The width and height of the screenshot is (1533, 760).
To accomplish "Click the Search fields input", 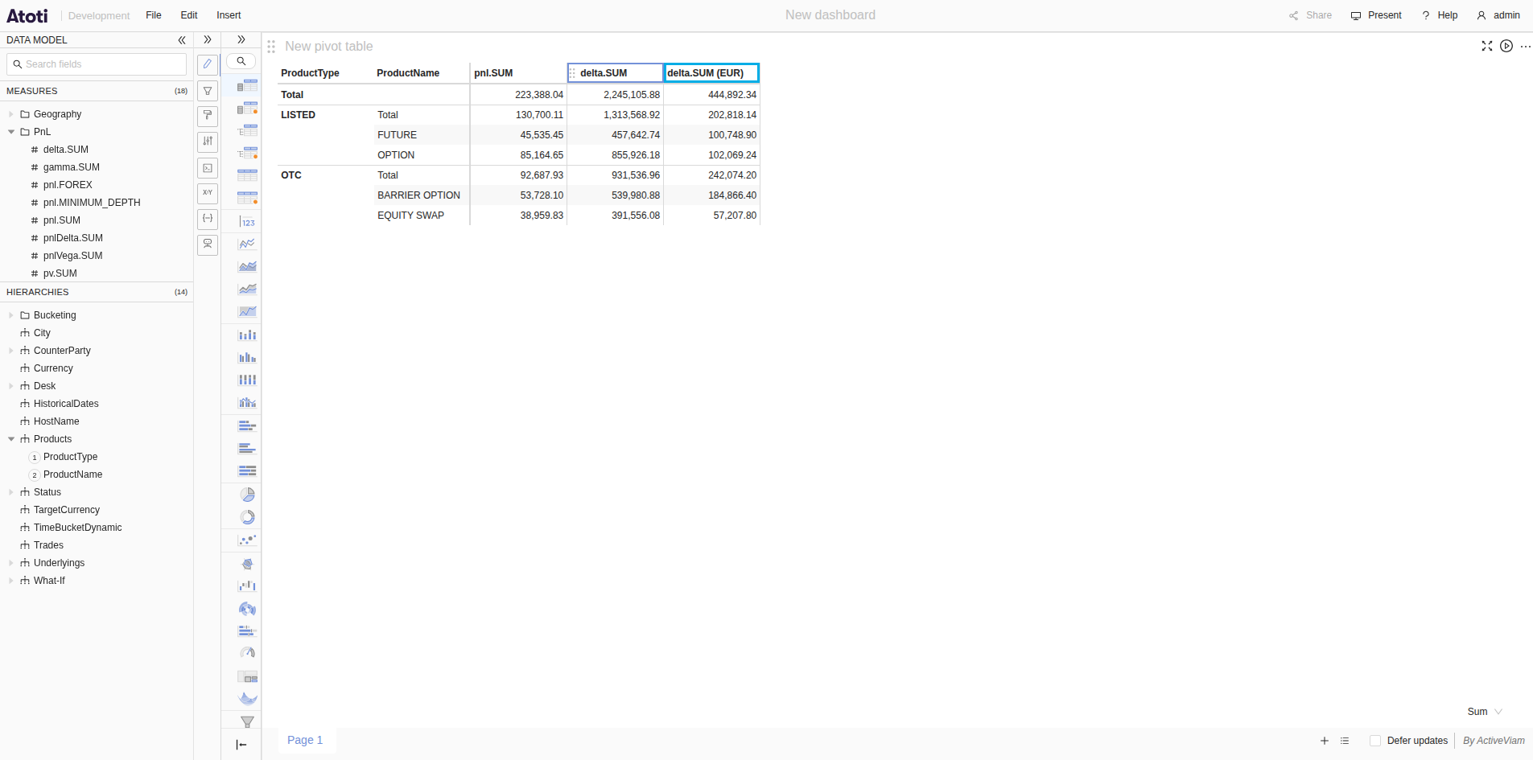I will (x=97, y=64).
